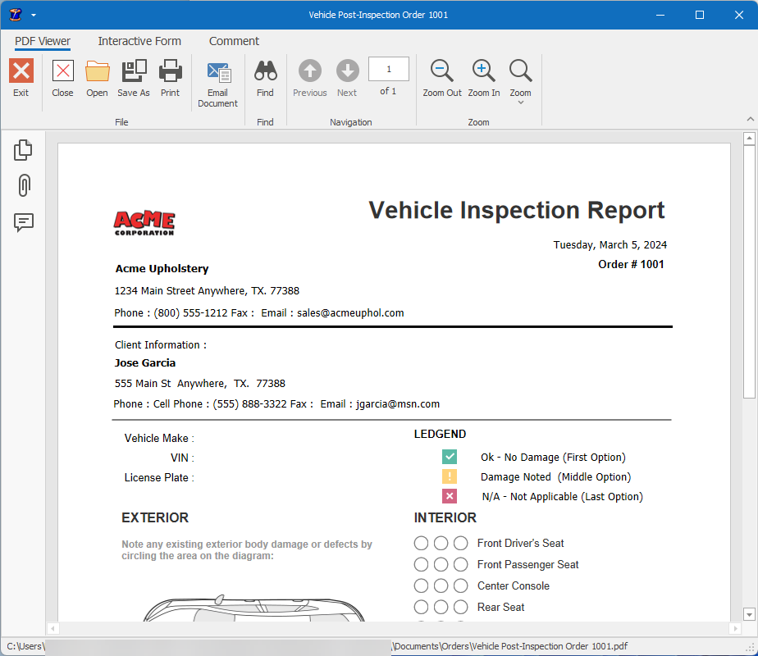Switch to the Interactive Form tab
The image size is (758, 656).
(x=139, y=41)
